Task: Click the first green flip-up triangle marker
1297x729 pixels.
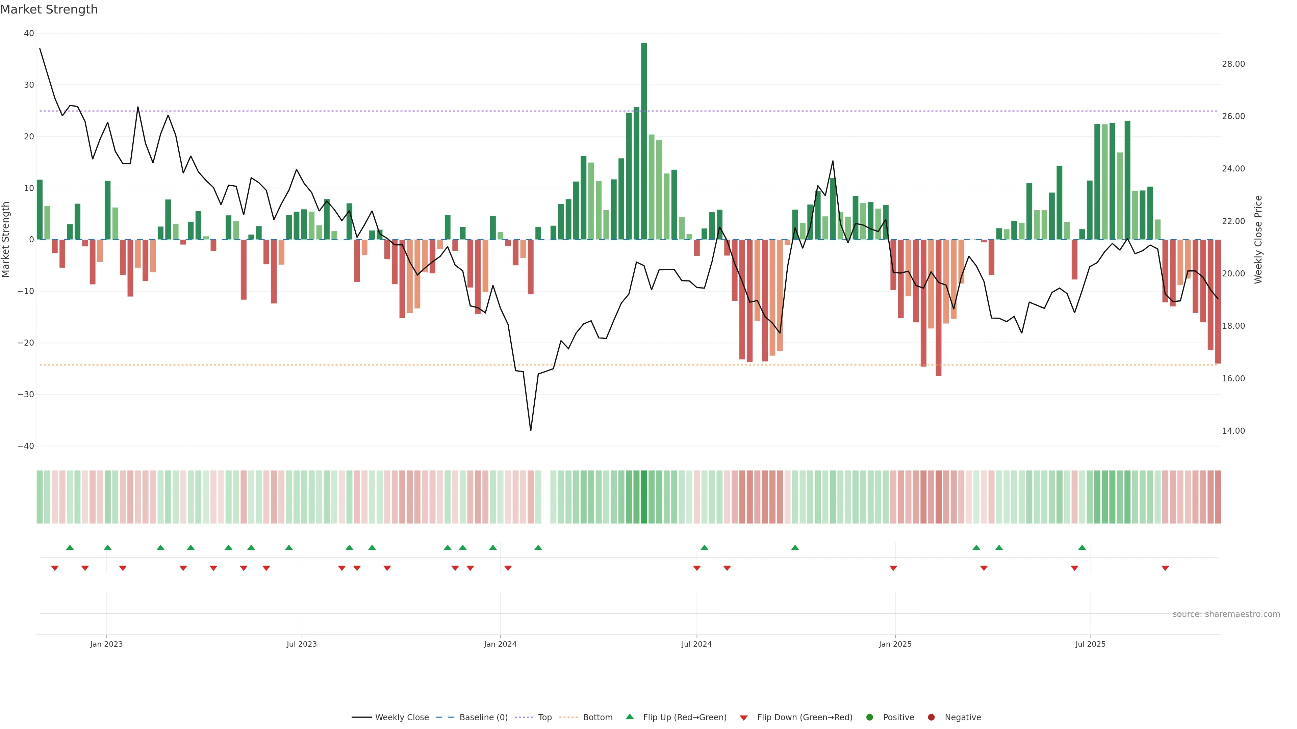Action: [70, 547]
